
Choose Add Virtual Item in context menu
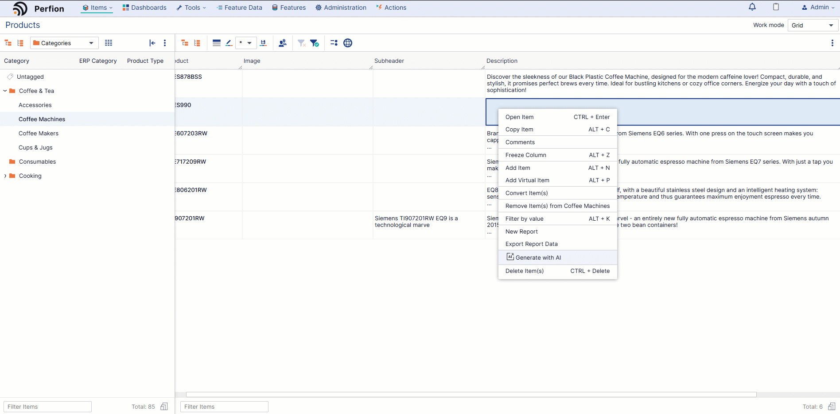point(557,180)
